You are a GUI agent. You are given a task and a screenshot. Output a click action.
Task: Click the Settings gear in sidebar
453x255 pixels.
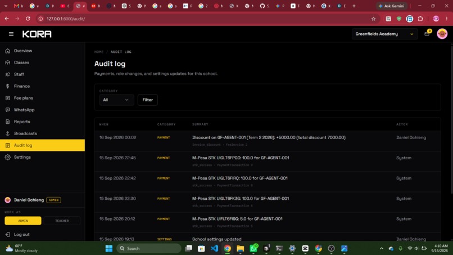(7, 157)
